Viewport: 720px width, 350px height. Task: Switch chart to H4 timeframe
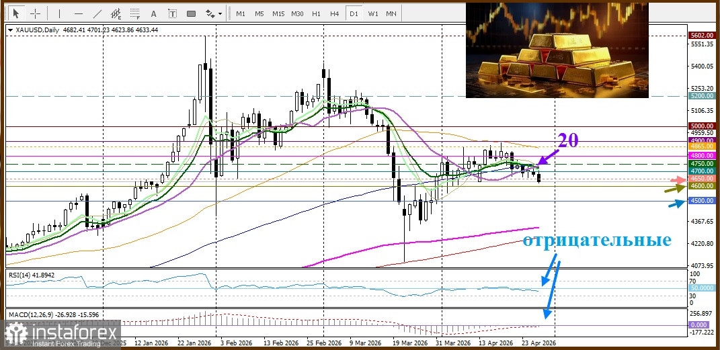point(334,13)
